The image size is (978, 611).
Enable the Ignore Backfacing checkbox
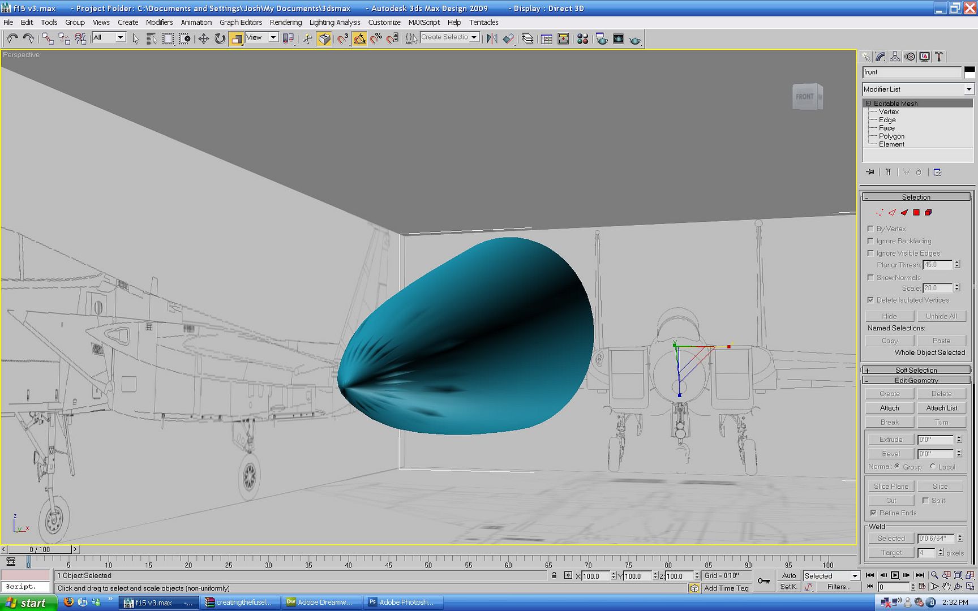click(870, 241)
